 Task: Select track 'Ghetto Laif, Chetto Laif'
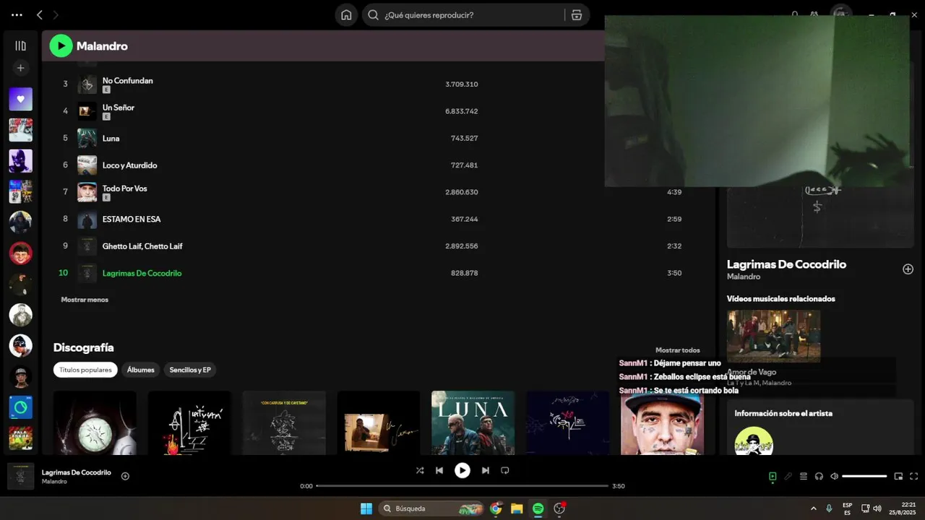(x=142, y=246)
